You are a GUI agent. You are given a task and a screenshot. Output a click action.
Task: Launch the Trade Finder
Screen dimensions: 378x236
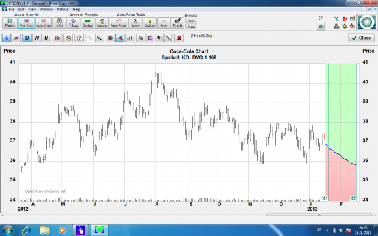pyautogui.click(x=119, y=23)
